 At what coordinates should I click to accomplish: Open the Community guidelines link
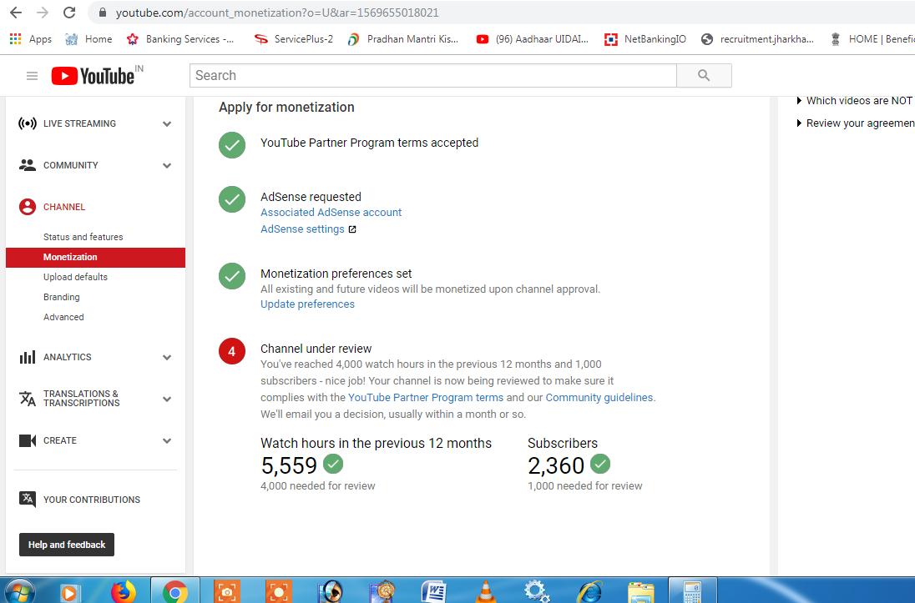point(599,397)
